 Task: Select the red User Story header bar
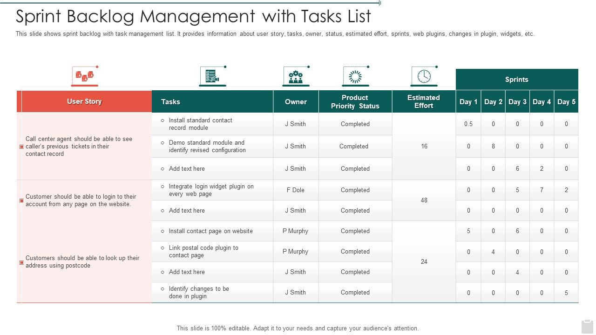coord(84,101)
